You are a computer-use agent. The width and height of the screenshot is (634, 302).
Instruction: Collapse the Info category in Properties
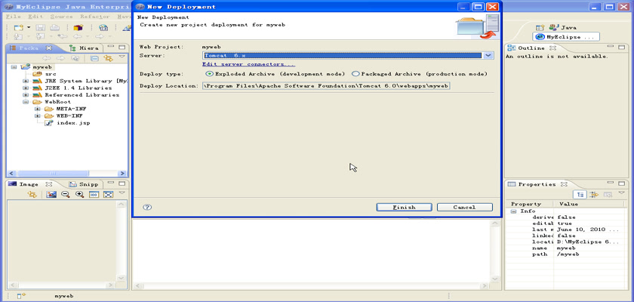513,211
